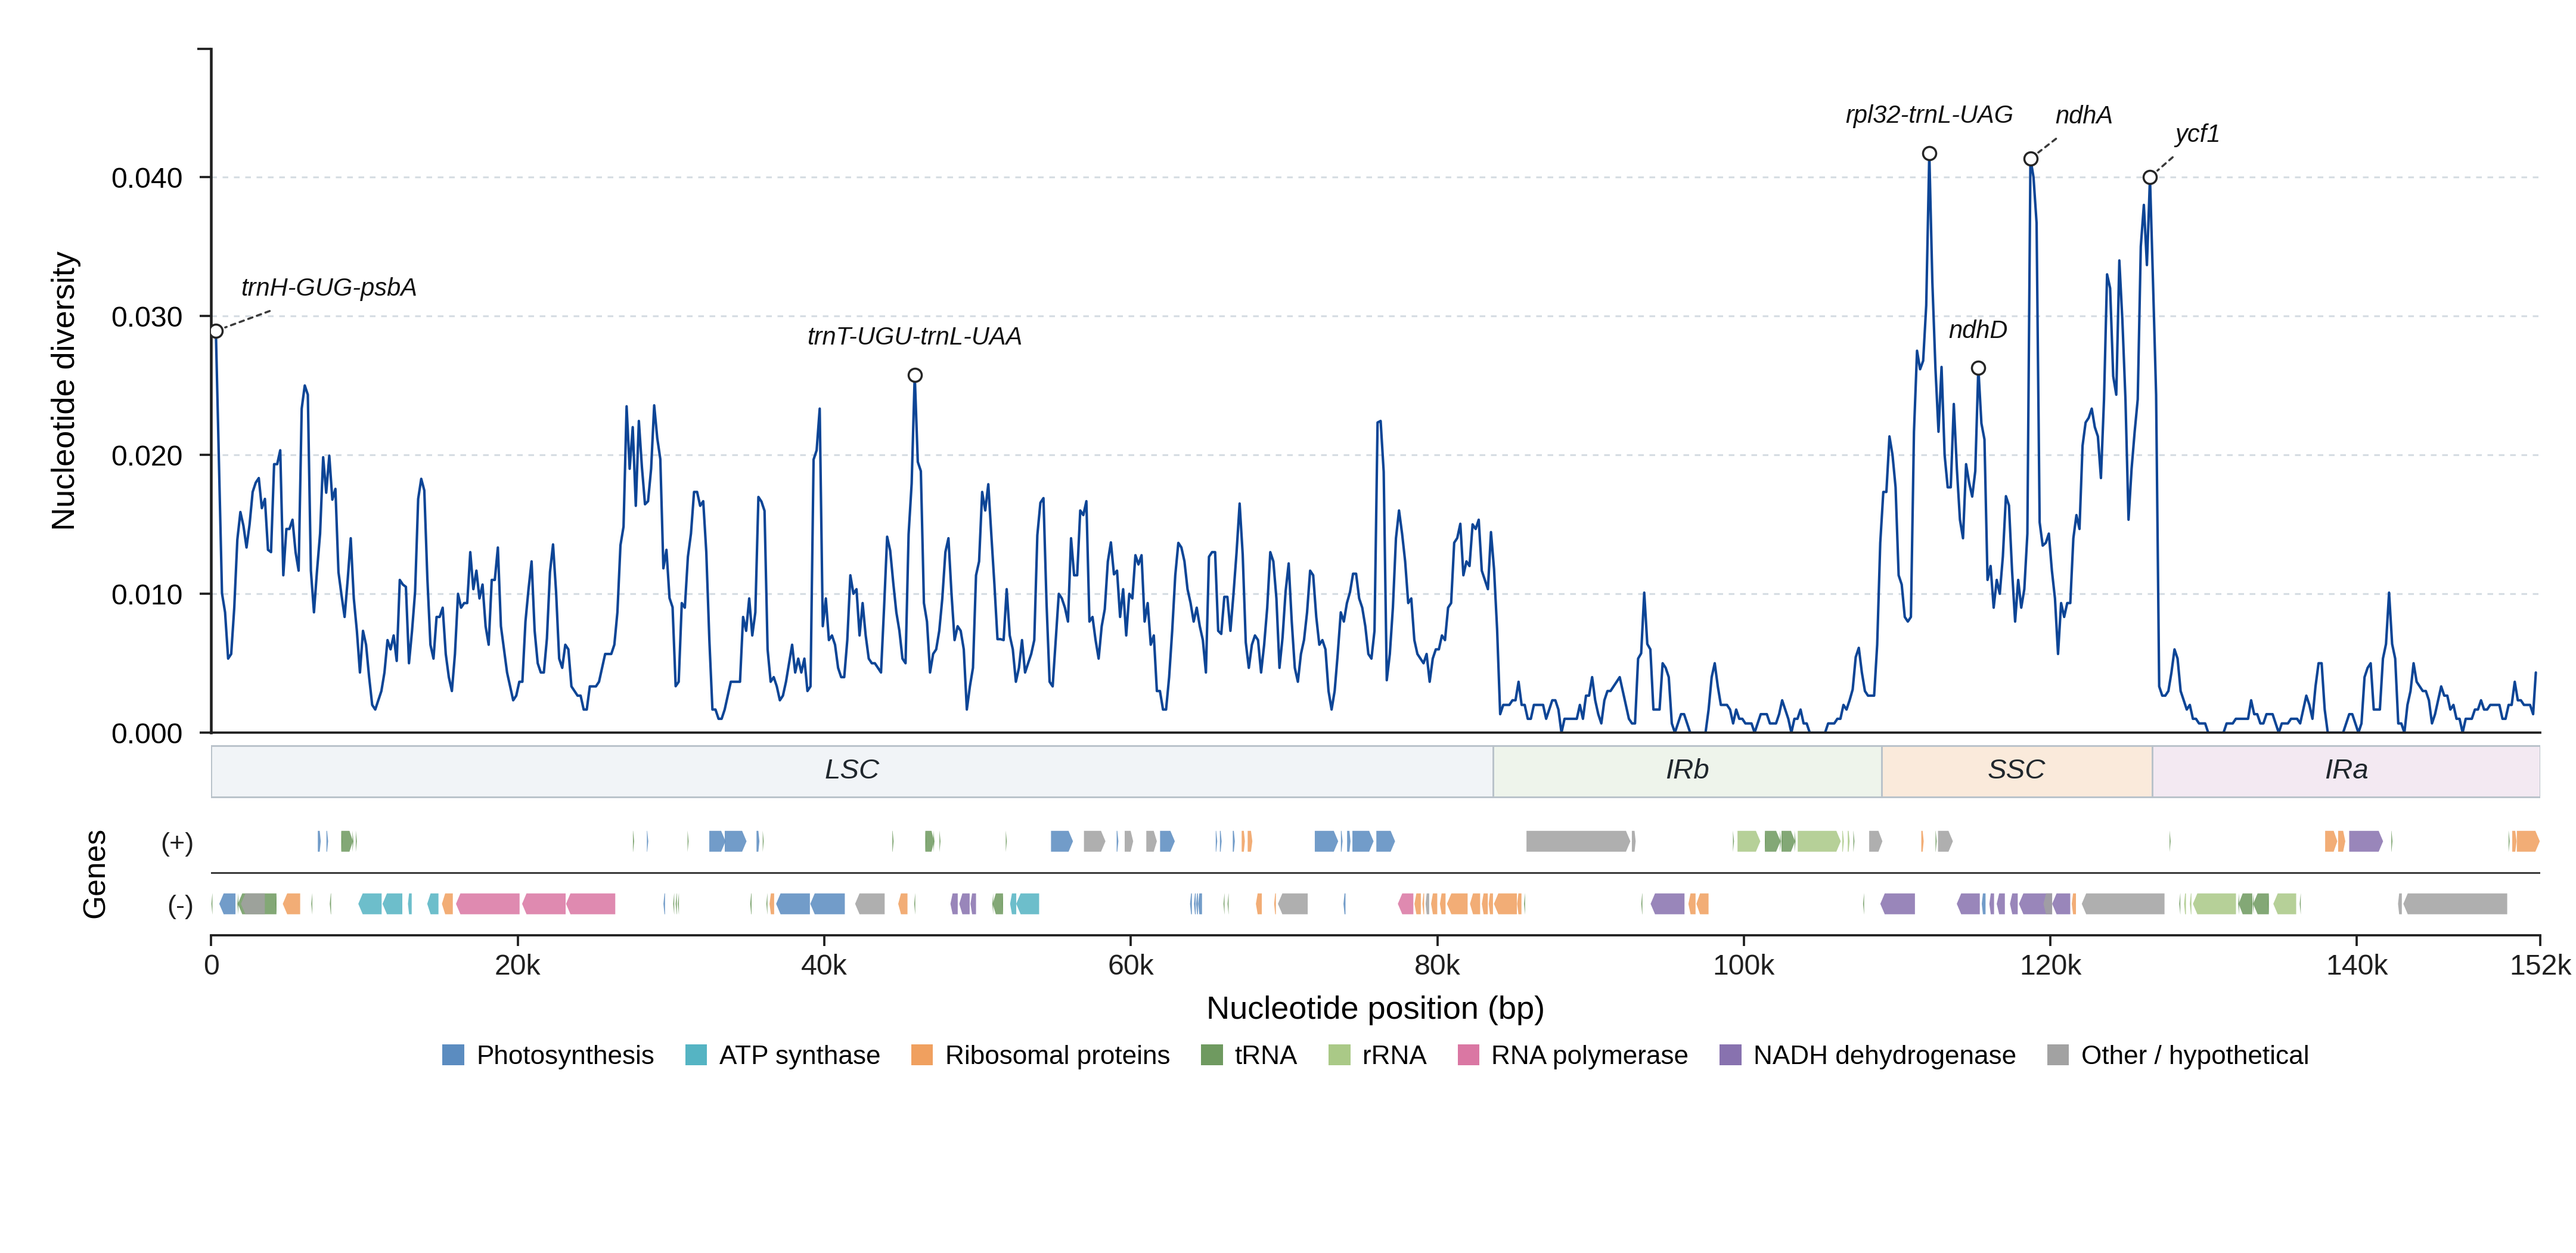Click the '(-)' strand label
Viewport: 2576px width, 1253px height.
(x=180, y=906)
